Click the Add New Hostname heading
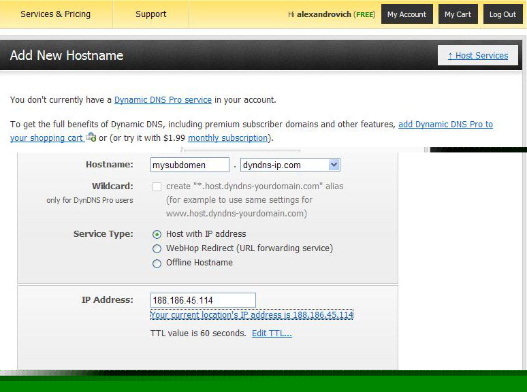The width and height of the screenshot is (527, 392). pyautogui.click(x=67, y=55)
